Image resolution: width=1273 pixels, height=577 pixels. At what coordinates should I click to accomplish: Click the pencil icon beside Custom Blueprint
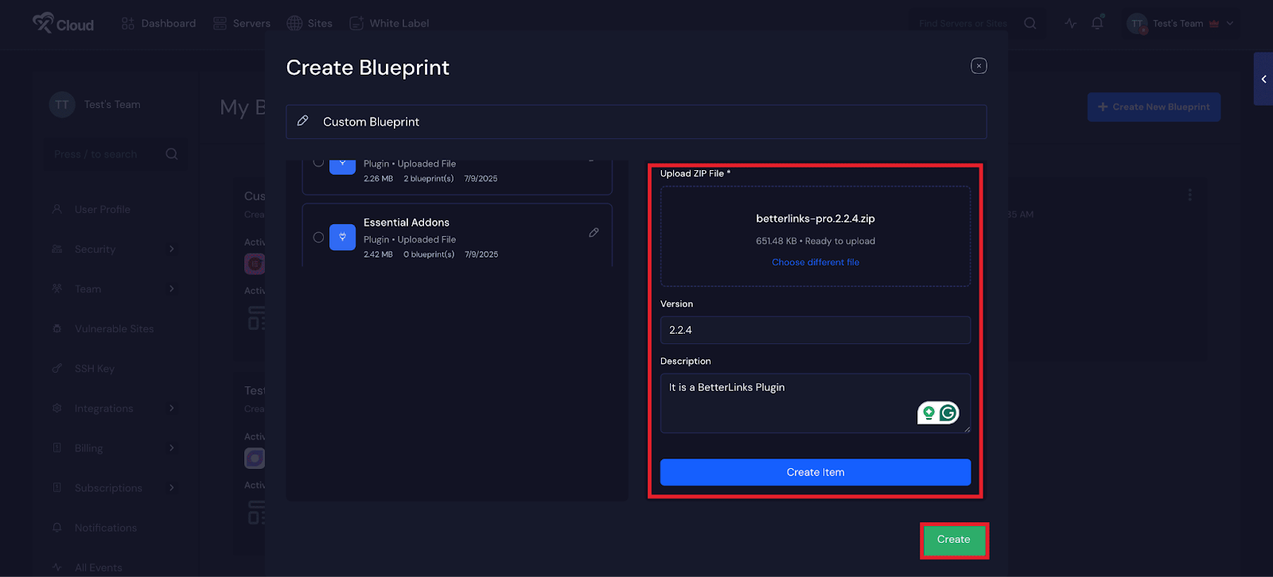pos(302,121)
